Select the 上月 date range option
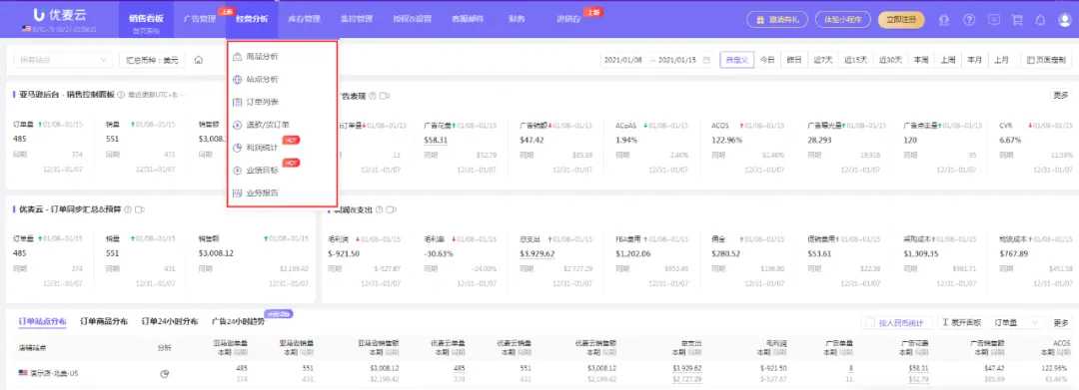 [1000, 60]
